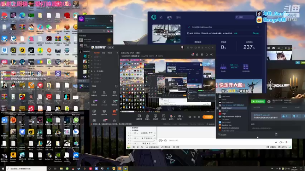Click the red microphone icon in streaming toolbar
Image resolution: width=305 pixels, height=171 pixels.
pos(171,116)
